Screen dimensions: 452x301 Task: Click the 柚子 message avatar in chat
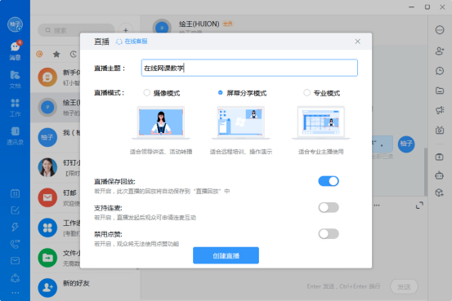tap(406, 144)
